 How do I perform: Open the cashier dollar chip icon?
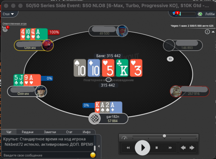[x=200, y=14]
